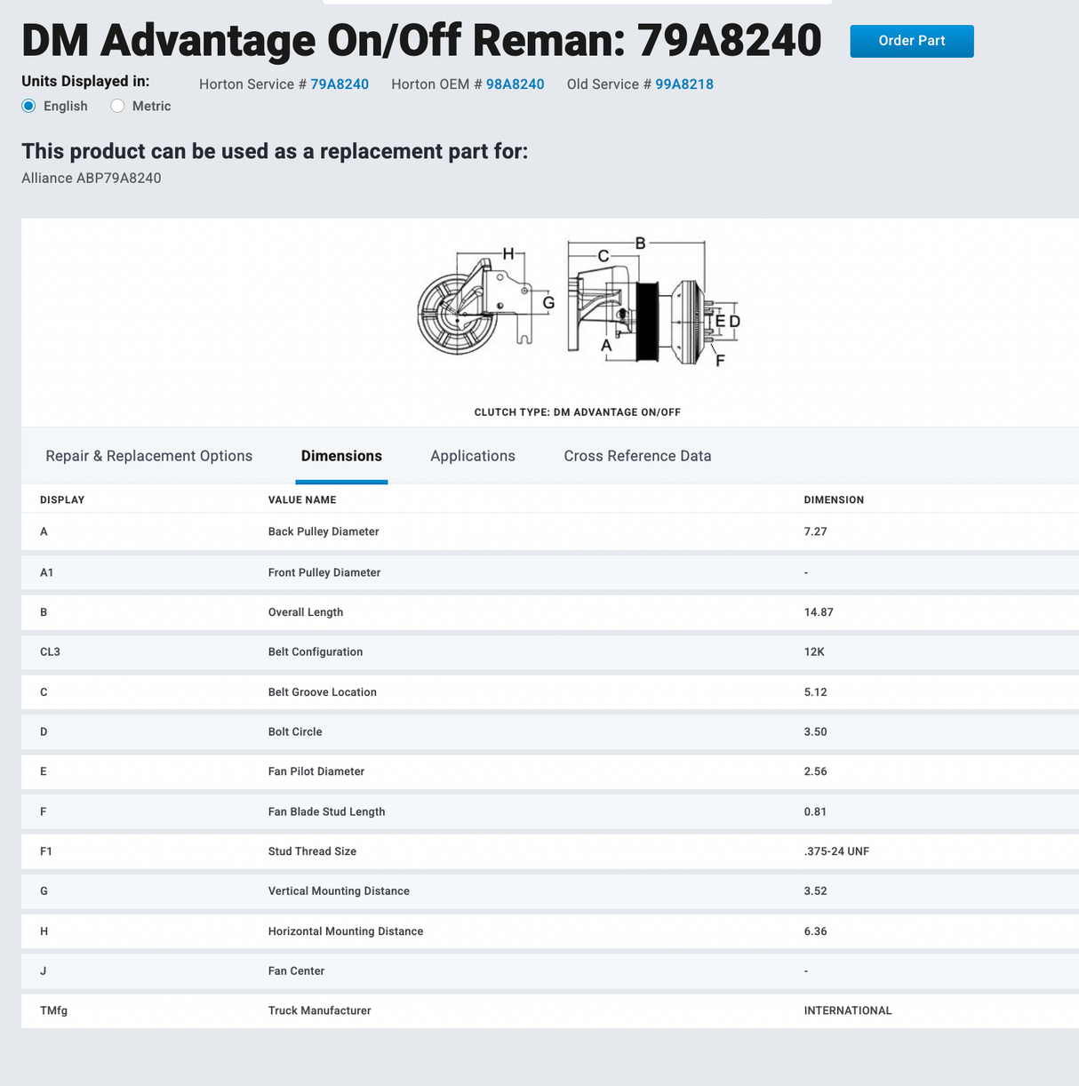Screen dimensions: 1079x1086
Task: Click the fan clutch dimension diagram
Action: (579, 303)
